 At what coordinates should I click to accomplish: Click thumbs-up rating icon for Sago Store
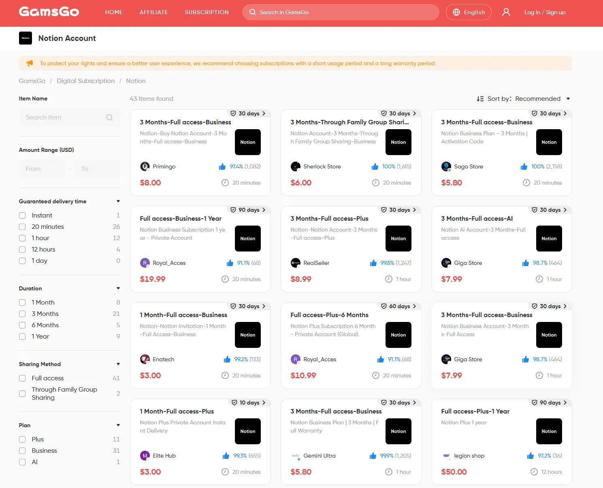coord(524,166)
